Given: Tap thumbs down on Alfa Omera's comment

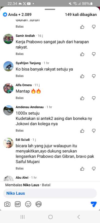Looking at the screenshot, I should coord(94,98).
